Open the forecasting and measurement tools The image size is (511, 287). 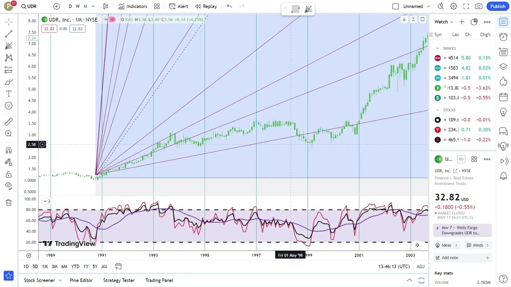(x=8, y=70)
